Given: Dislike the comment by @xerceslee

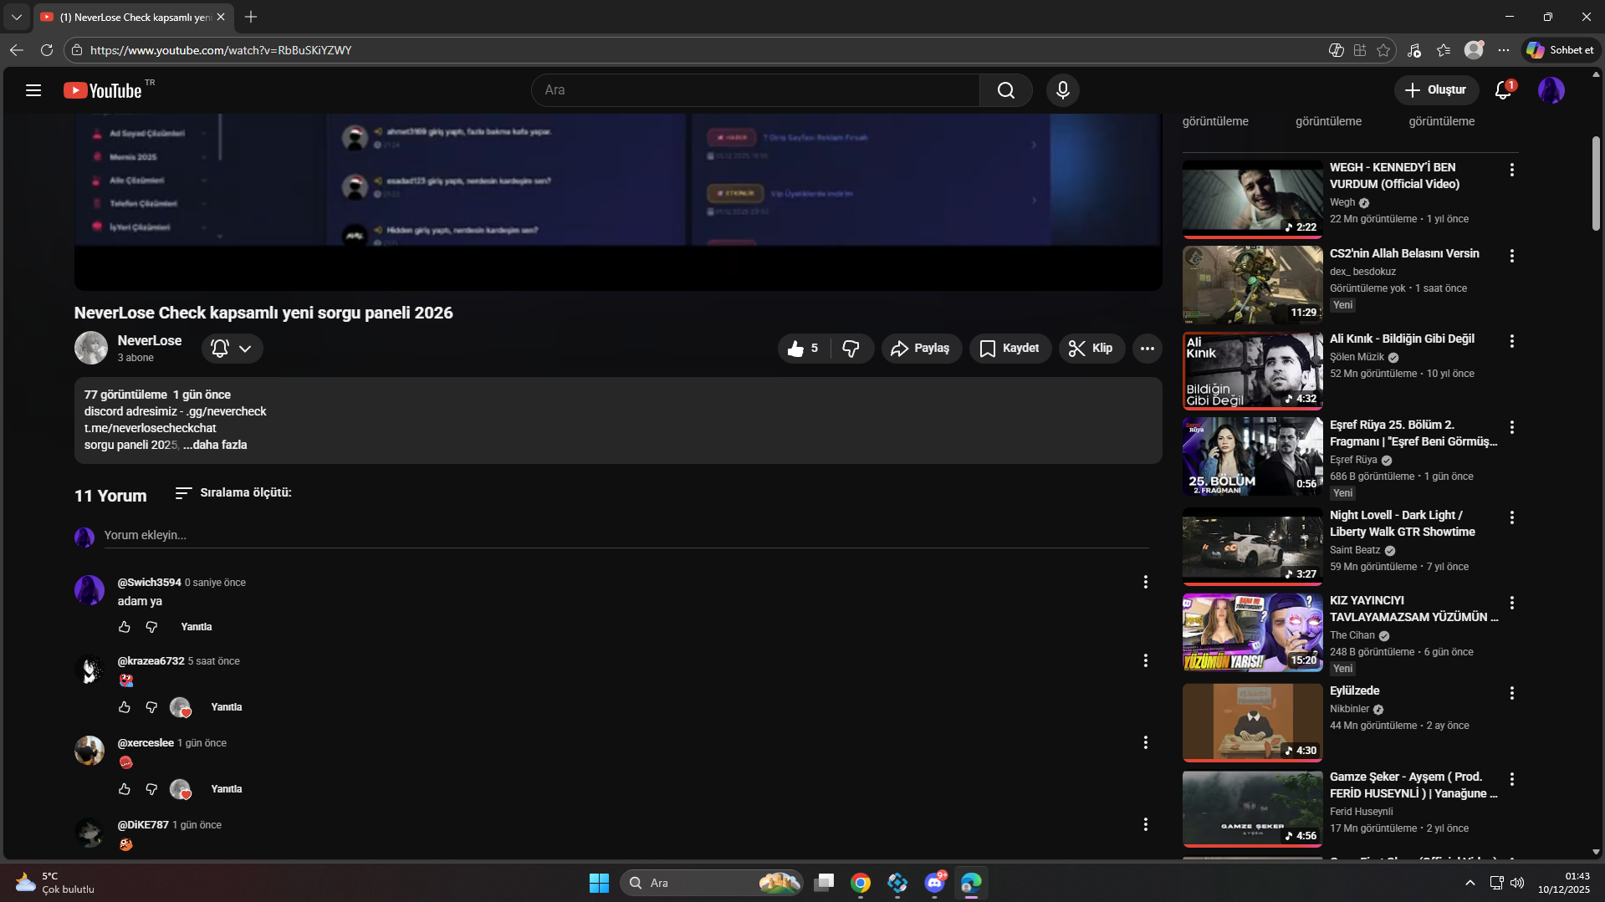Looking at the screenshot, I should (151, 789).
